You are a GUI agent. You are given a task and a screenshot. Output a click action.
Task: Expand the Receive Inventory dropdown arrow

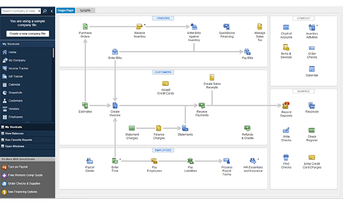click(145, 25)
